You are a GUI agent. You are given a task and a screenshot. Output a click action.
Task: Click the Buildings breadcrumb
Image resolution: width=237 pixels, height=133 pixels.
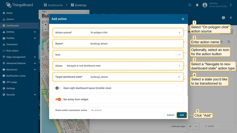[x=79, y=5]
